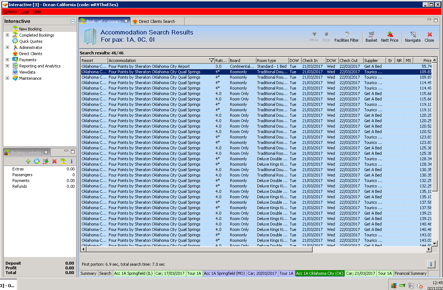Viewport: 443px width, 290px height.
Task: Switch to the Summary bottom tab
Action: pyautogui.click(x=88, y=273)
